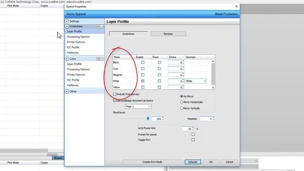Toggle Exclude from preview checkbox

pyautogui.click(x=114, y=94)
